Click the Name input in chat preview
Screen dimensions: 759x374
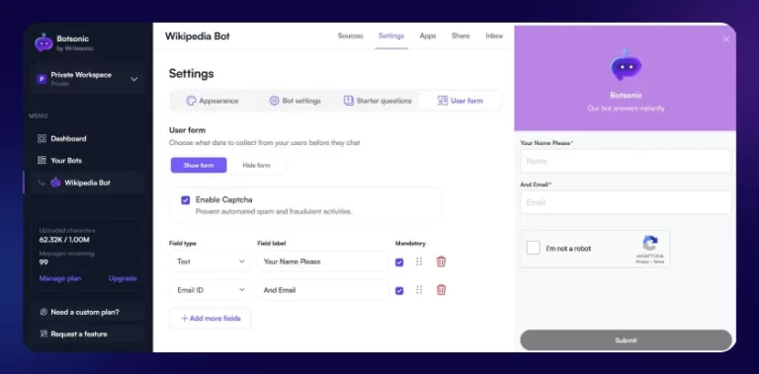tap(626, 161)
